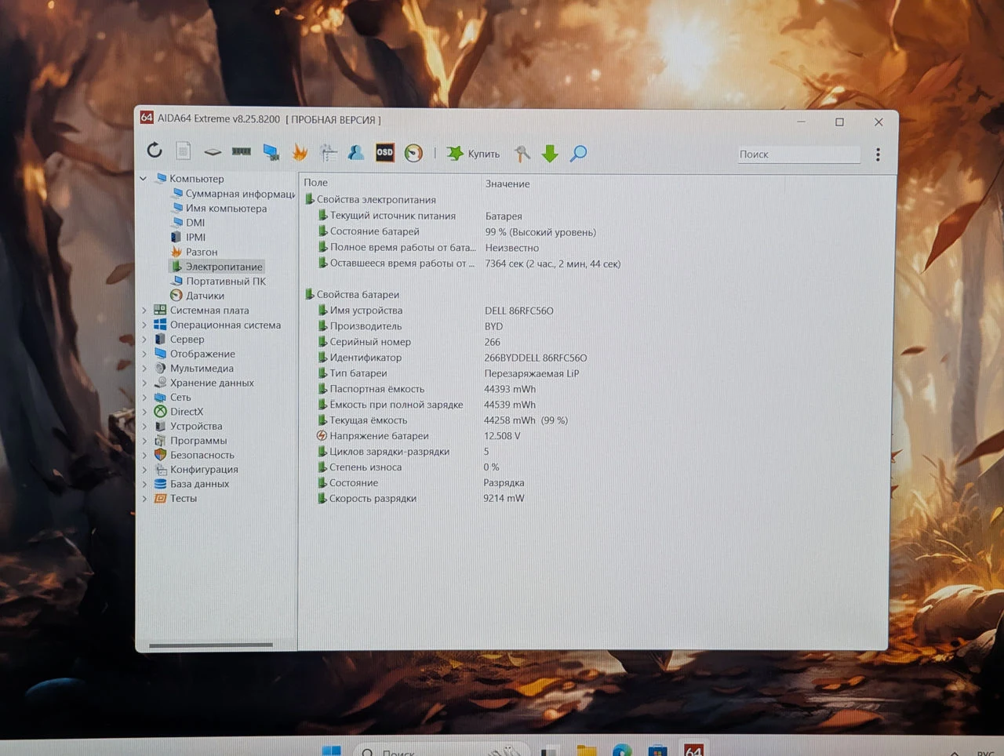Select the Разгон overclock item

[x=194, y=252]
